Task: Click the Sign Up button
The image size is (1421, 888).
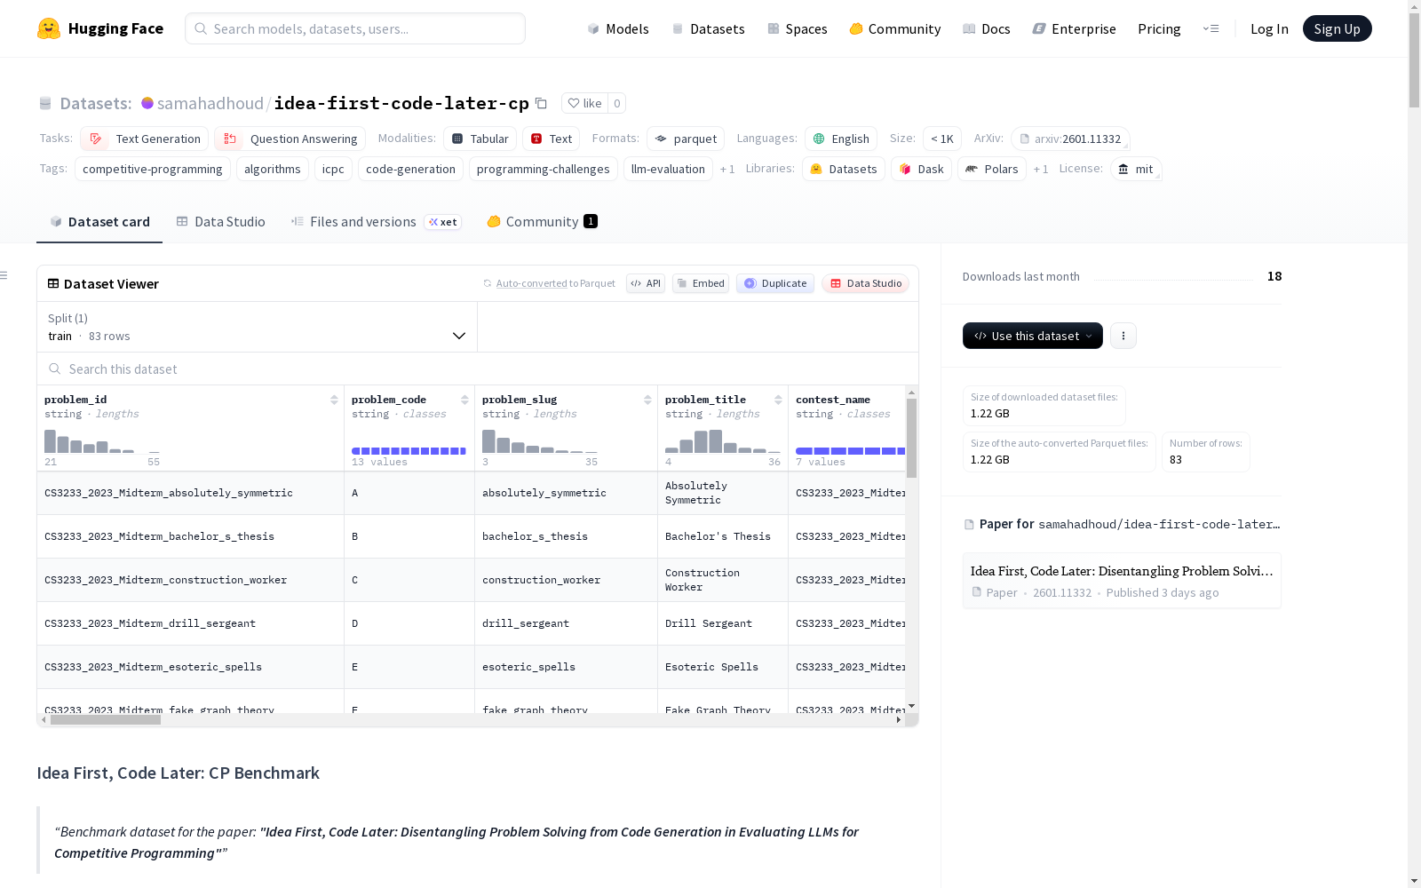Action: 1338,28
